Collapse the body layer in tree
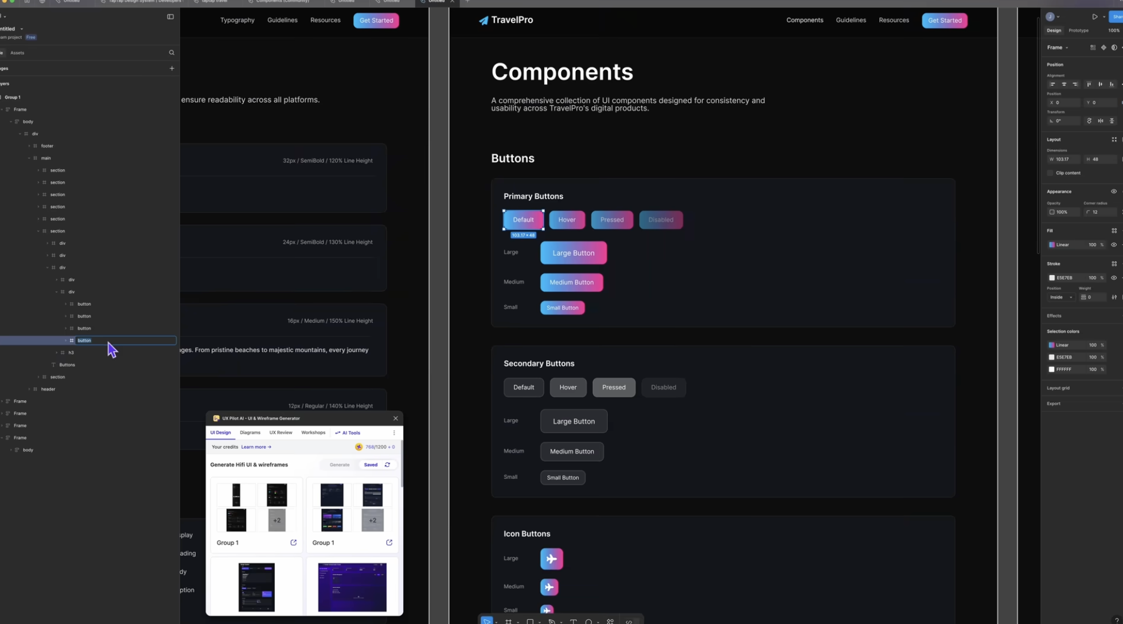1123x624 pixels. tap(11, 122)
